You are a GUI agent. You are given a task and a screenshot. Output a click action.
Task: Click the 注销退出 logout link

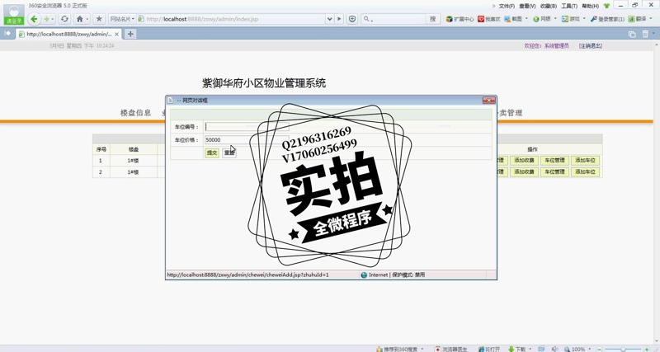(590, 46)
